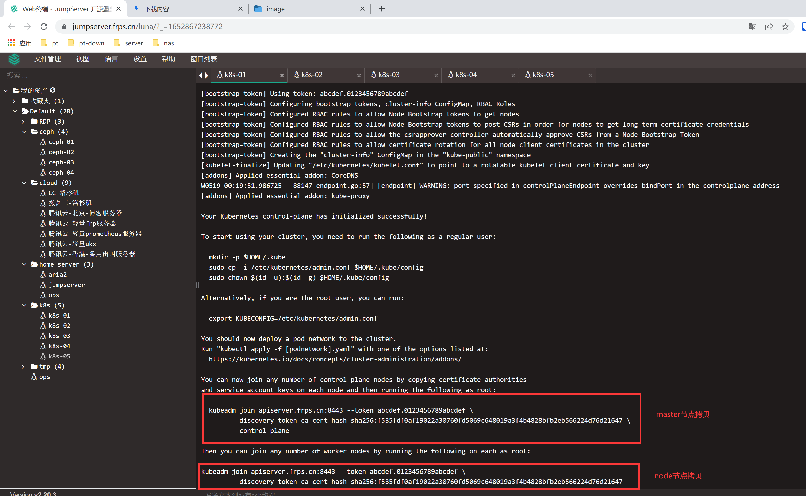Close the k8s-05 terminal tab
Viewport: 806px width, 496px height.
point(590,76)
